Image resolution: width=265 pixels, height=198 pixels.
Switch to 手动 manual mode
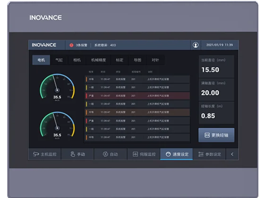coord(77,154)
